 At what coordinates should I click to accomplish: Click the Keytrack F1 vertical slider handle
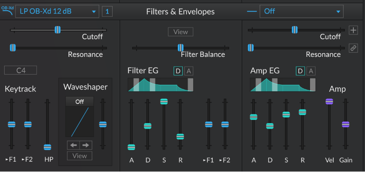coord(12,124)
